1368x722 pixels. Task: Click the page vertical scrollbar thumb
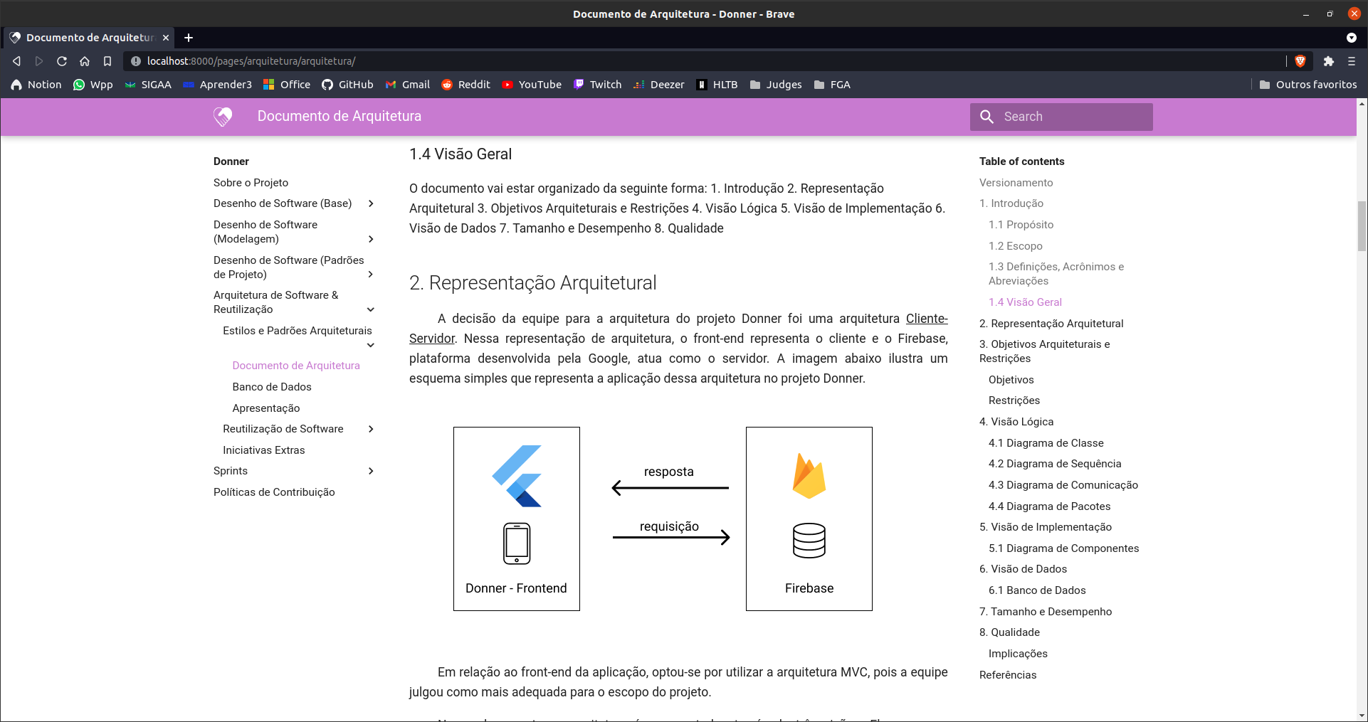pyautogui.click(x=1362, y=226)
